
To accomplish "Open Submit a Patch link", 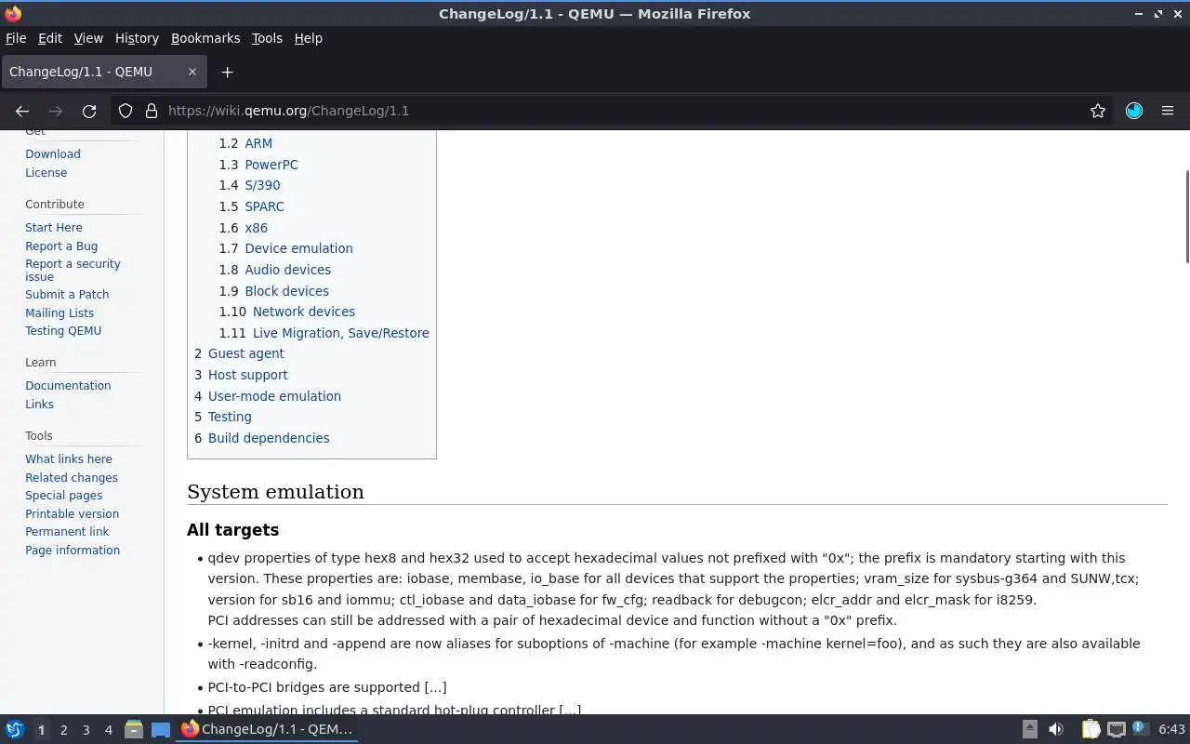I will (67, 295).
